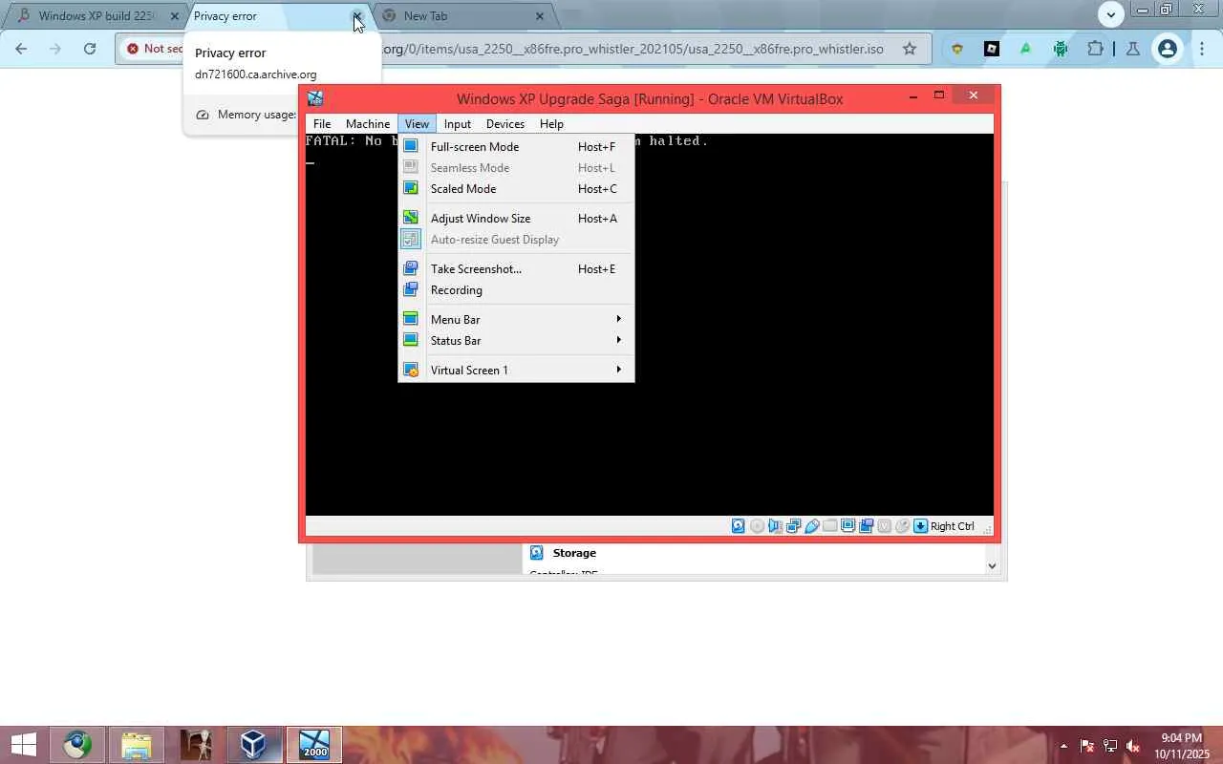Open the Help menu in VirtualBox

coord(551,123)
